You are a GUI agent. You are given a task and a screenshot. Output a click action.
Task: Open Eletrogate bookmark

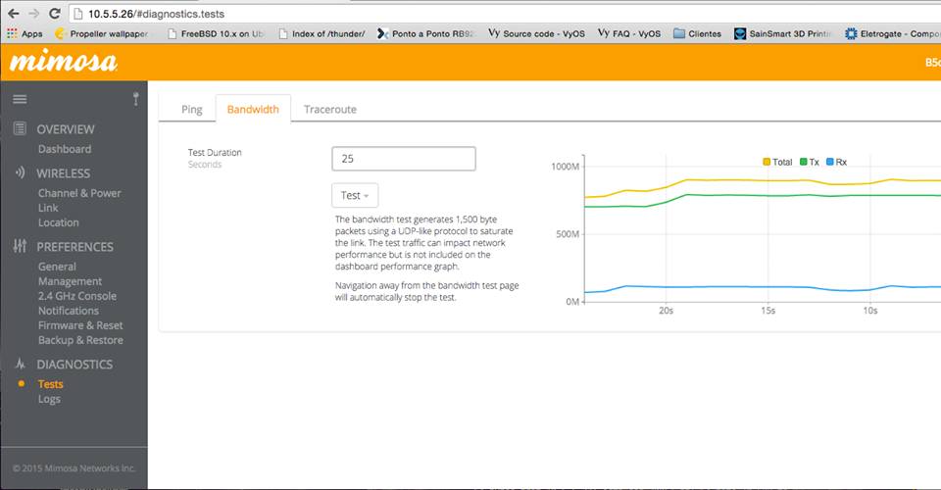892,33
